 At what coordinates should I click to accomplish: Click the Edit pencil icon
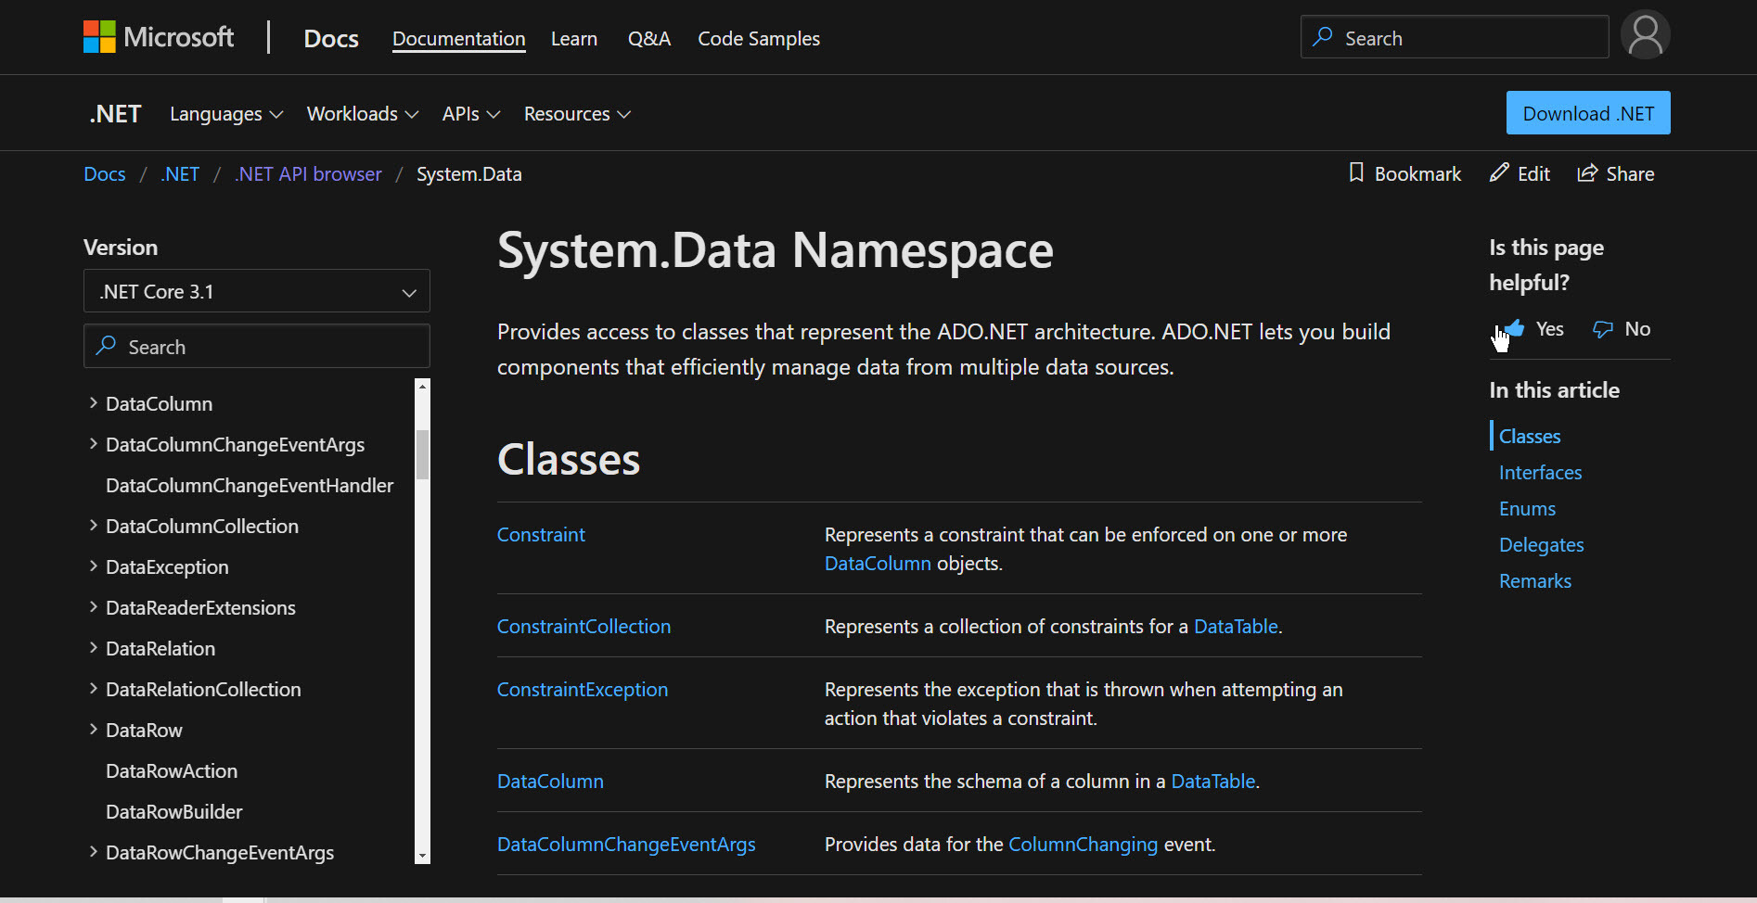tap(1498, 173)
